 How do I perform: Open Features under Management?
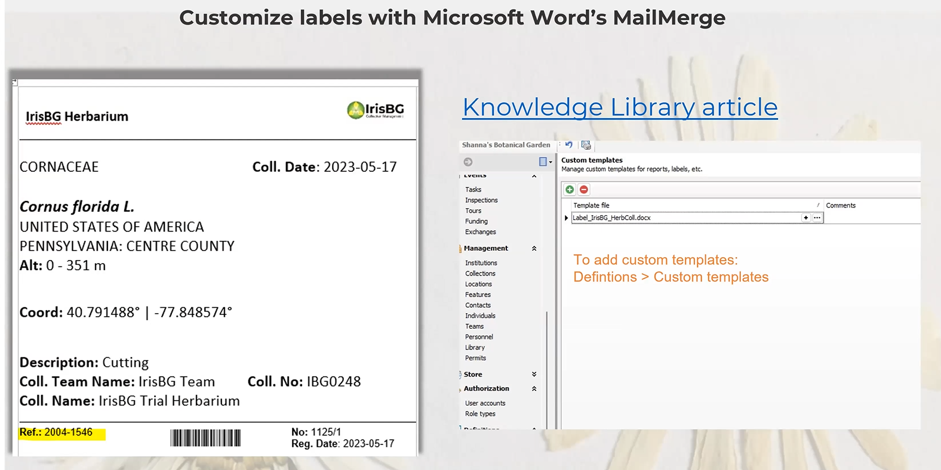coord(478,295)
